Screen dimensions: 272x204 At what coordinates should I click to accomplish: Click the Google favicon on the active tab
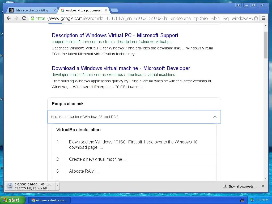pyautogui.click(x=63, y=10)
